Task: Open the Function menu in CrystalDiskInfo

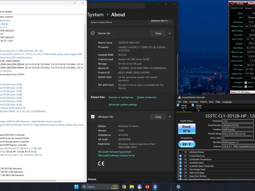Action: [193, 102]
